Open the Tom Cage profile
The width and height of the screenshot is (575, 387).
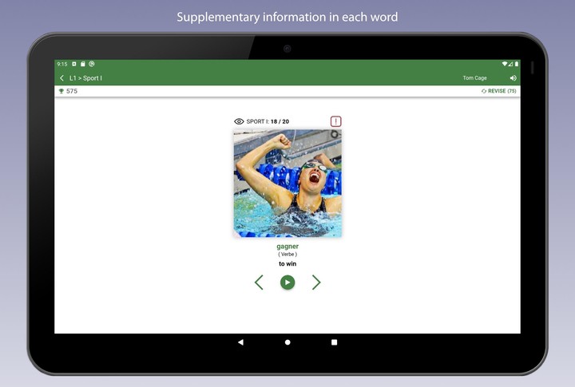pos(474,78)
